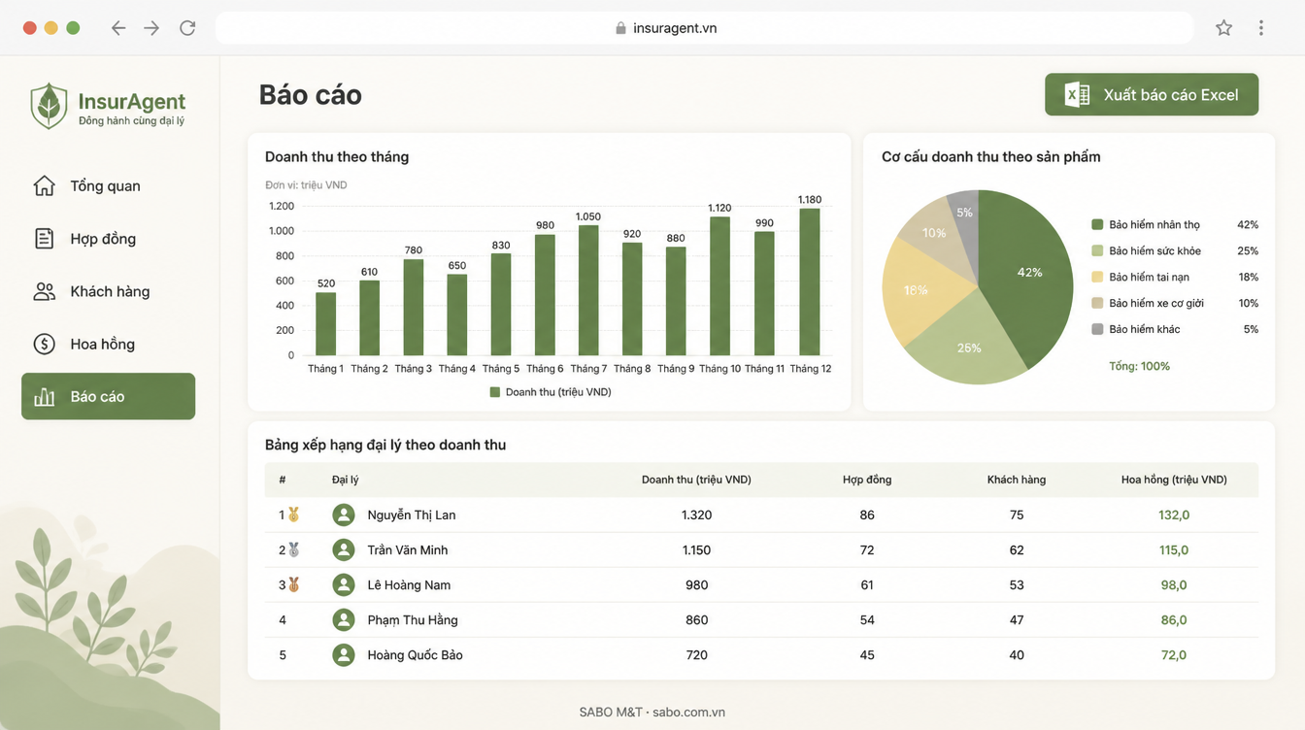Click the Bảo hiểm sức khỏe legend swatch

point(1097,250)
